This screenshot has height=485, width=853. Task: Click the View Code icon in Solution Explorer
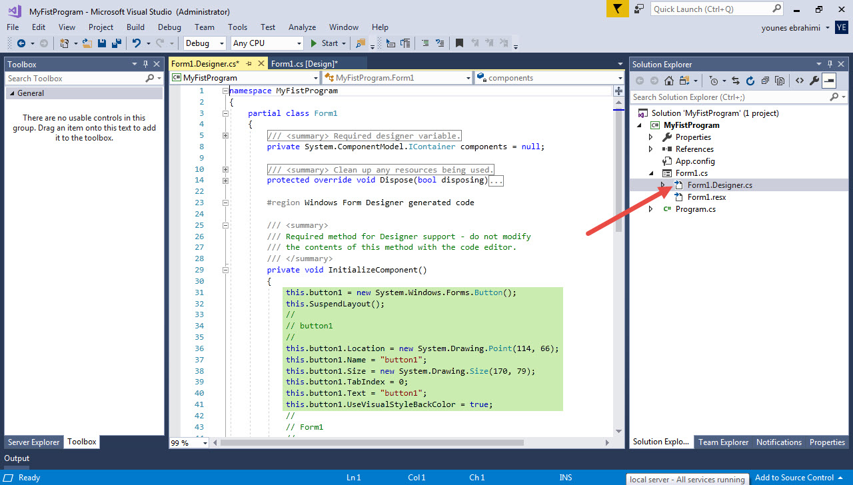click(x=800, y=80)
